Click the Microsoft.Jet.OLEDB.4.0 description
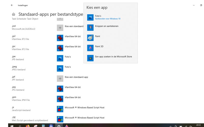 [23, 29]
